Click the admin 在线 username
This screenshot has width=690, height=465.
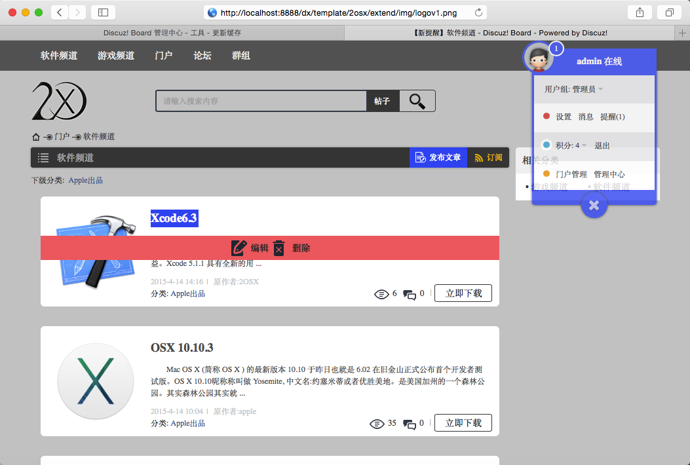600,61
